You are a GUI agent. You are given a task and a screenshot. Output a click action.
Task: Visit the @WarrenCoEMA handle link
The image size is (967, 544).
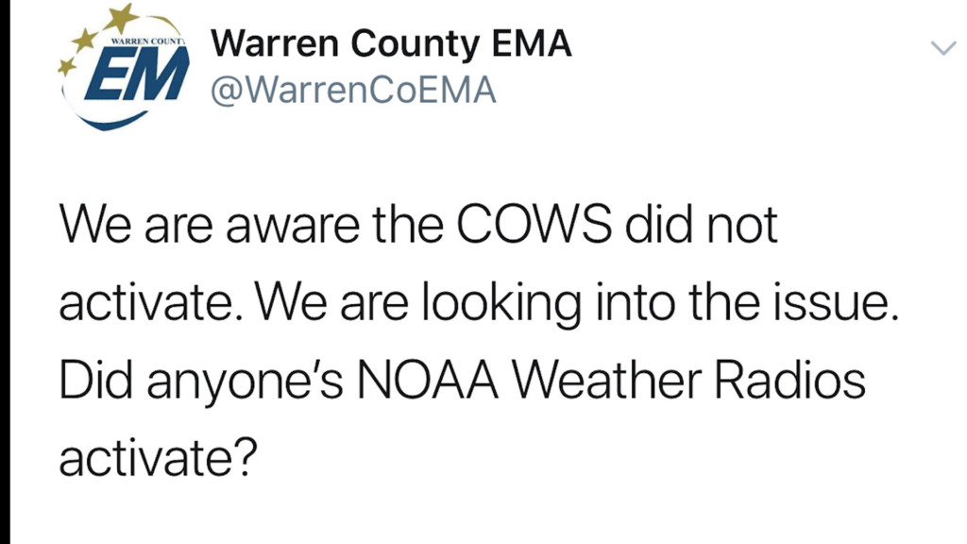[353, 91]
